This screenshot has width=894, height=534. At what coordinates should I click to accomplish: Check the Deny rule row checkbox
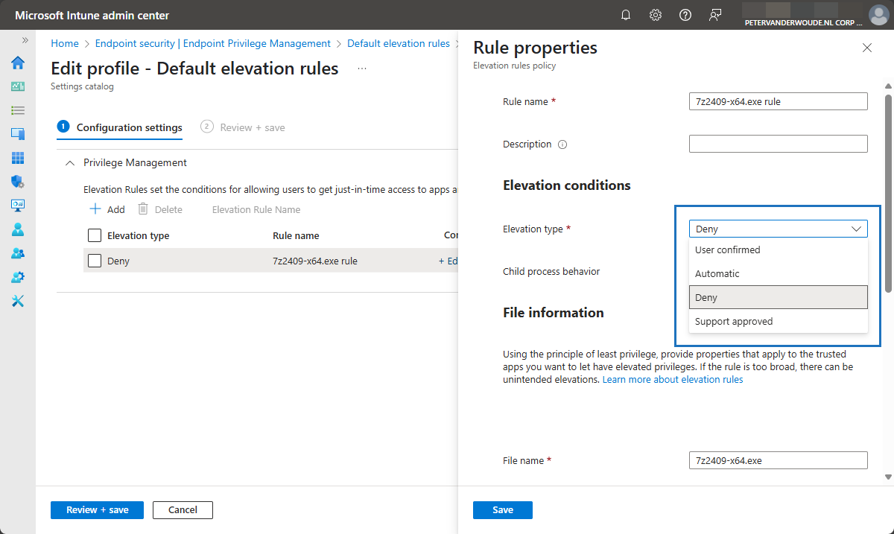[x=95, y=261]
